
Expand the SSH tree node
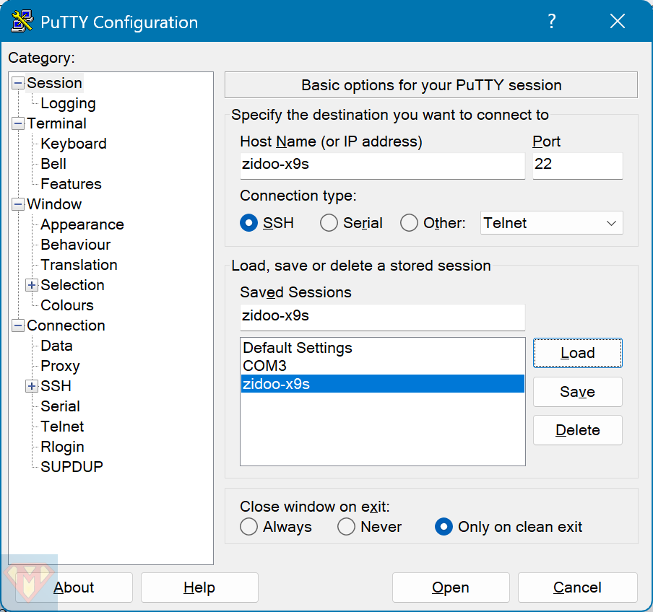[x=32, y=387]
